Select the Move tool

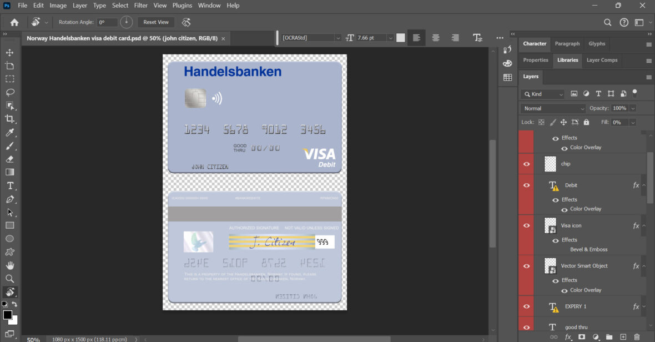(9, 52)
